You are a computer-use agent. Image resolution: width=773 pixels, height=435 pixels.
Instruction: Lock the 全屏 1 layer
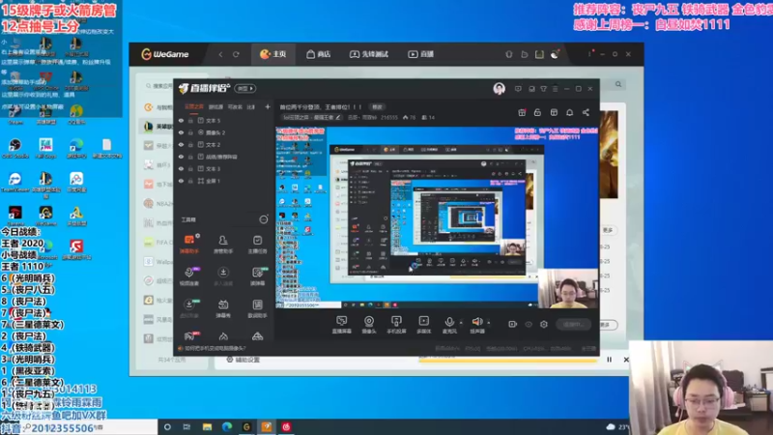pos(190,181)
